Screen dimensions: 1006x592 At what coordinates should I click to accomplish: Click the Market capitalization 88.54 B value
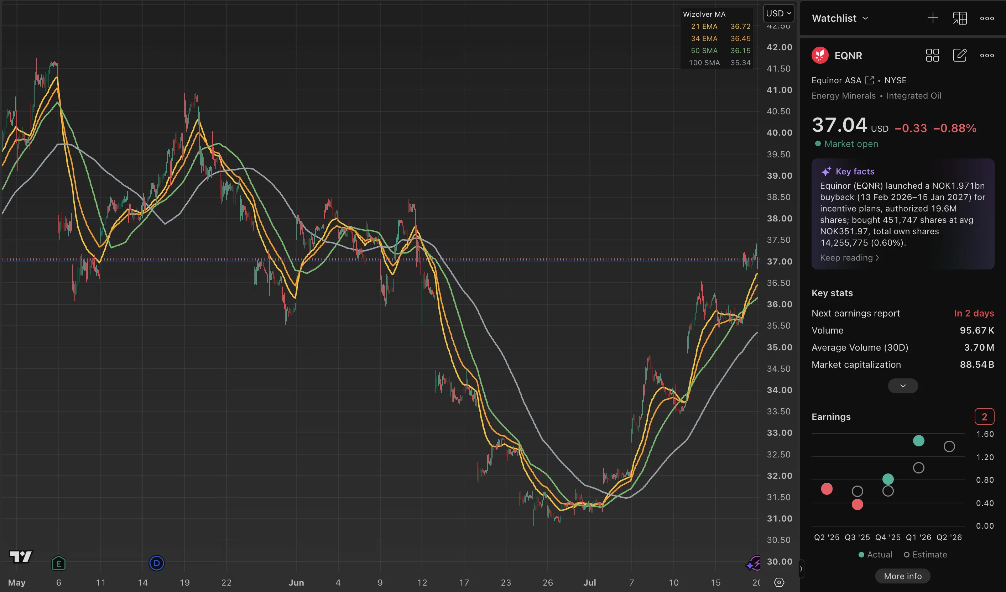pos(977,365)
